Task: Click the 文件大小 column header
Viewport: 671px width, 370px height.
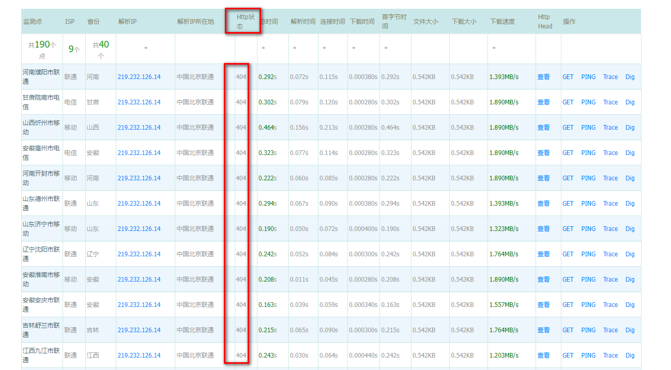Action: [x=425, y=22]
